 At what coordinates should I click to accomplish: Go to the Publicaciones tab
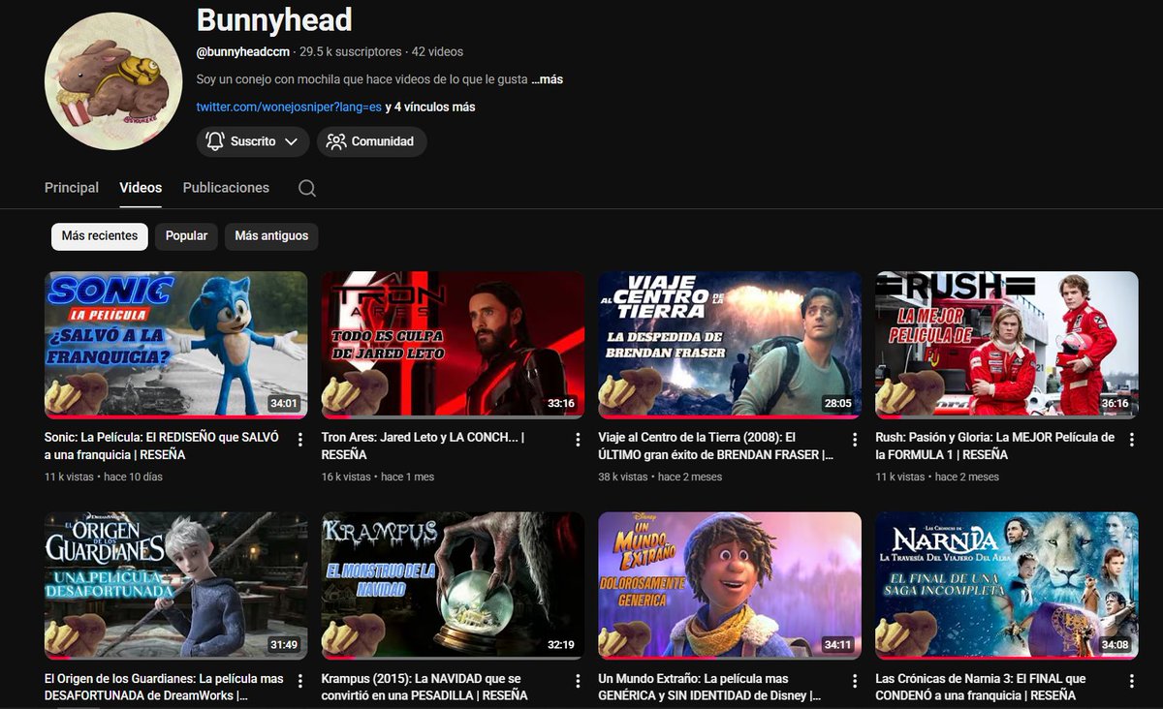[226, 188]
